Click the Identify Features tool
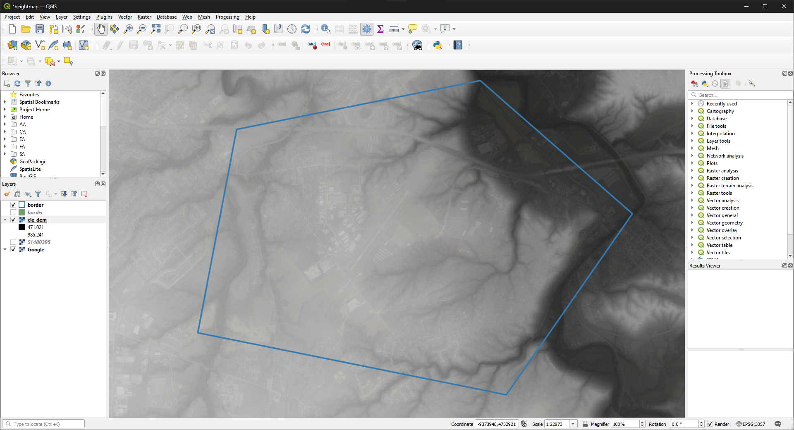The image size is (794, 430). point(325,29)
